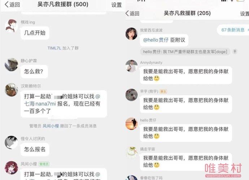Tap the 管理员 badge beside 风间小樱
The image size is (249, 180).
pos(44,164)
